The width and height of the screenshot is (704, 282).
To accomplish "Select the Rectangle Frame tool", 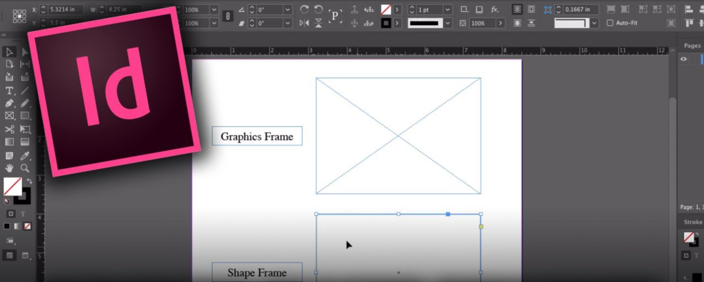I will (9, 116).
